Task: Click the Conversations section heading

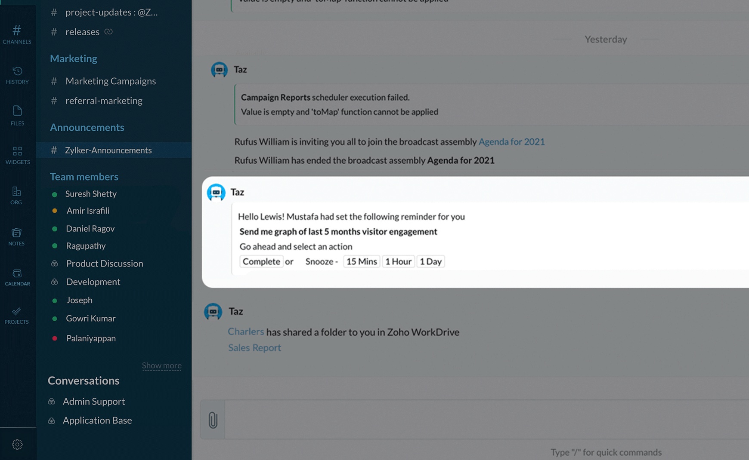Action: click(x=84, y=380)
